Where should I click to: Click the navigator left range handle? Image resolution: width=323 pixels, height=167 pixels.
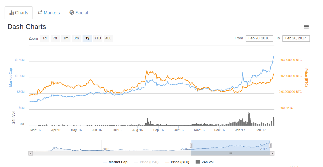[191, 145]
